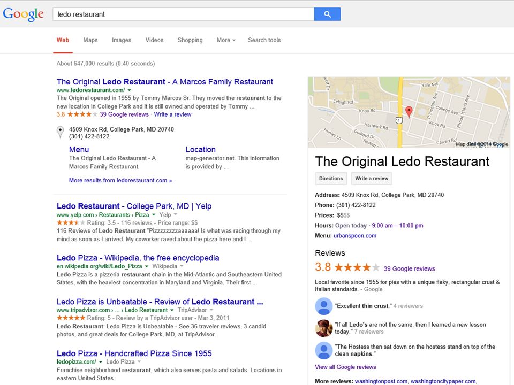Click the panel address text 4509 Knox Rd

click(392, 195)
